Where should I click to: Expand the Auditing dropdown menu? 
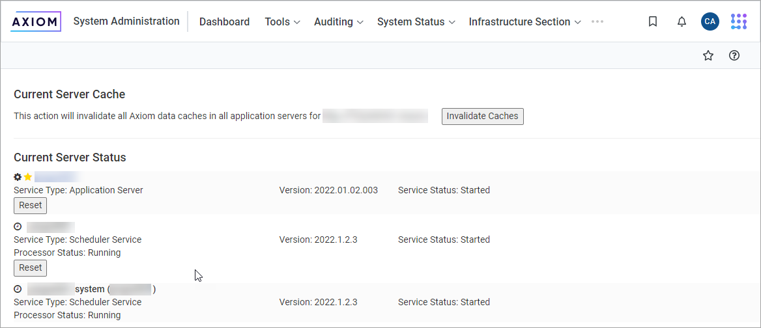(338, 21)
